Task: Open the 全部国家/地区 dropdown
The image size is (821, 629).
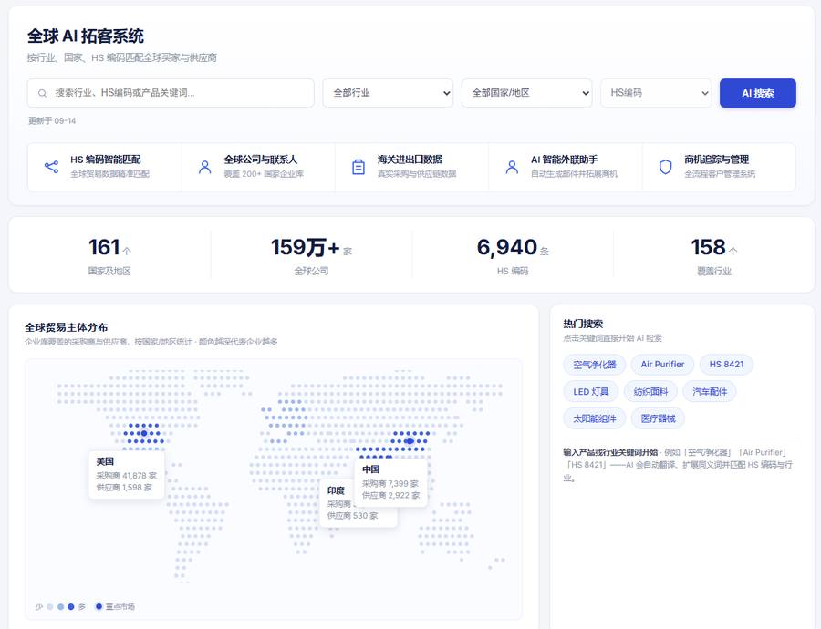Action: pyautogui.click(x=526, y=93)
